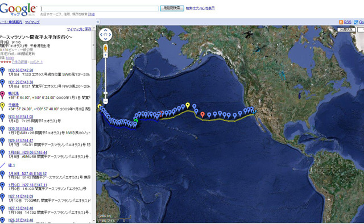Select the 線 1 line item
Image resolution: width=364 pixels, height=224 pixels.
pyautogui.click(x=11, y=165)
